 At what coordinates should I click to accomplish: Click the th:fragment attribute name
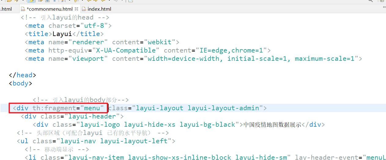54,108
